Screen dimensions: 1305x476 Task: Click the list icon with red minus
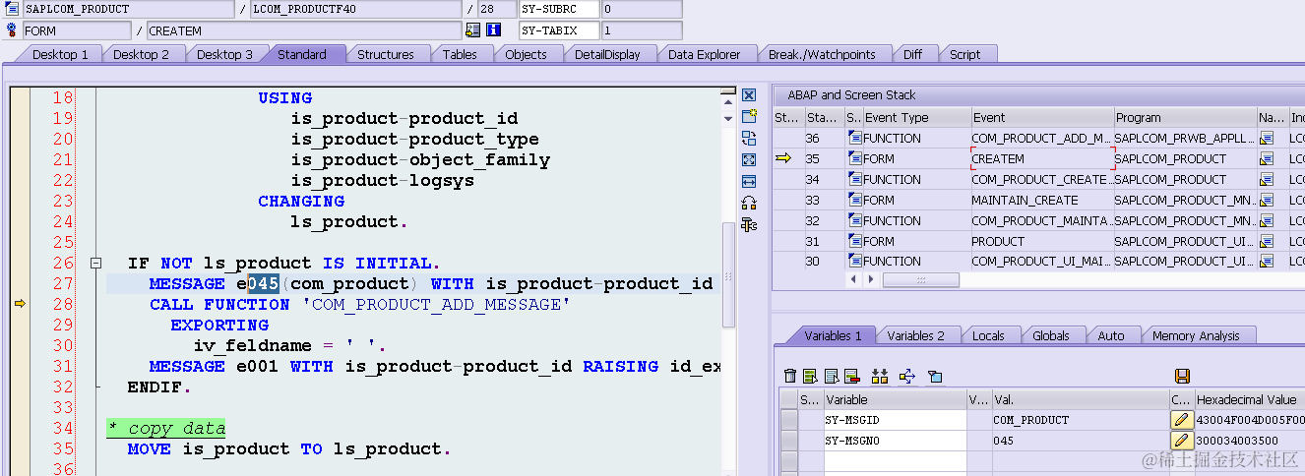(x=852, y=376)
